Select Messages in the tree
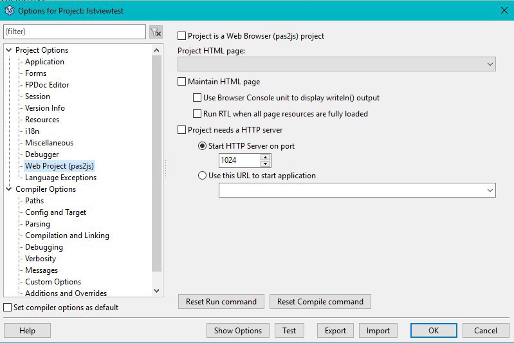Screen dimensions: 514x343 [41, 270]
